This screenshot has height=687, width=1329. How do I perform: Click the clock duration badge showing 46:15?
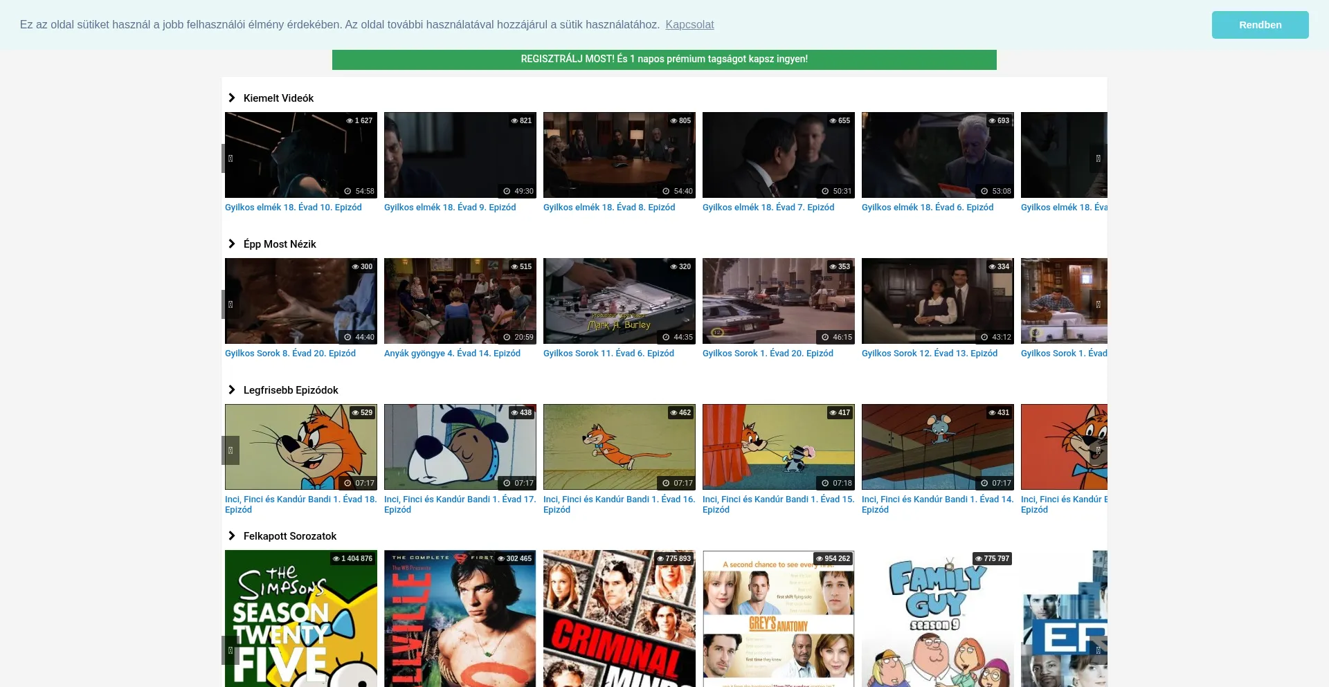tap(837, 337)
